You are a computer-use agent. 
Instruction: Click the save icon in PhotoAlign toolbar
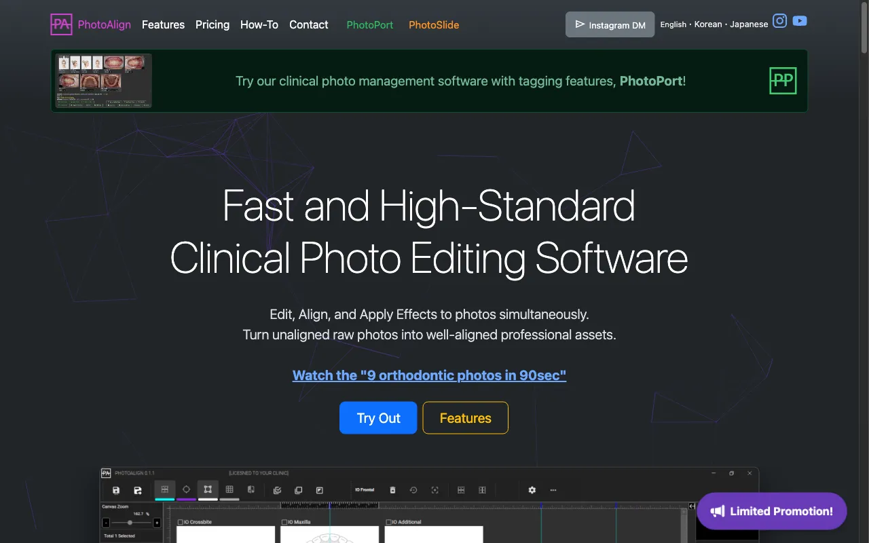(116, 490)
